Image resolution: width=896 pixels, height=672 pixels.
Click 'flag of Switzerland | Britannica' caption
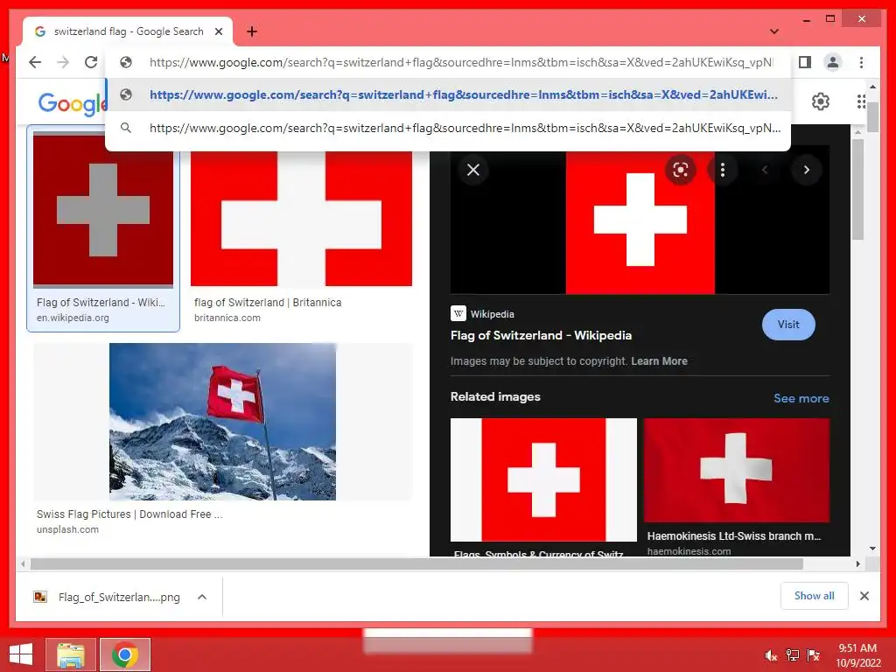tap(268, 302)
